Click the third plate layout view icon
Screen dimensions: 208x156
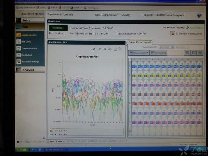200,53
